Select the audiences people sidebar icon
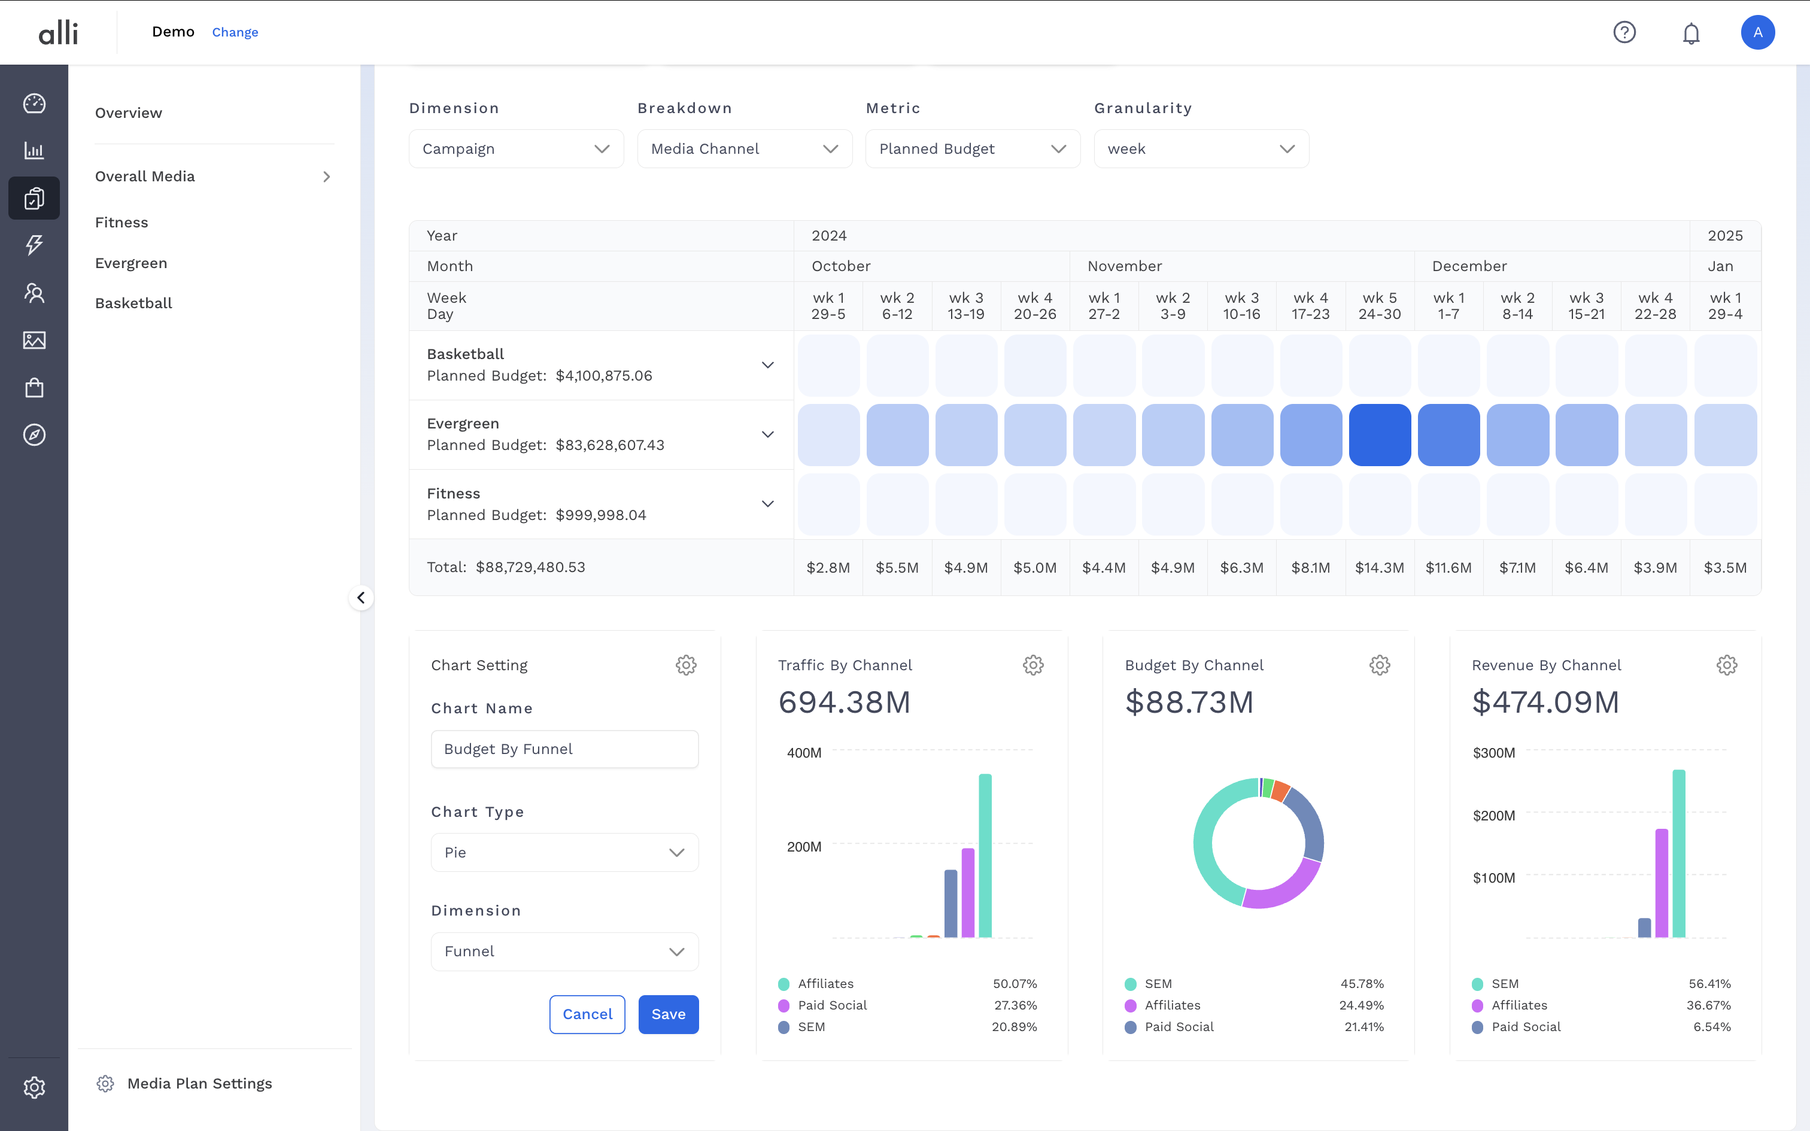Viewport: 1810px width, 1131px height. [34, 293]
